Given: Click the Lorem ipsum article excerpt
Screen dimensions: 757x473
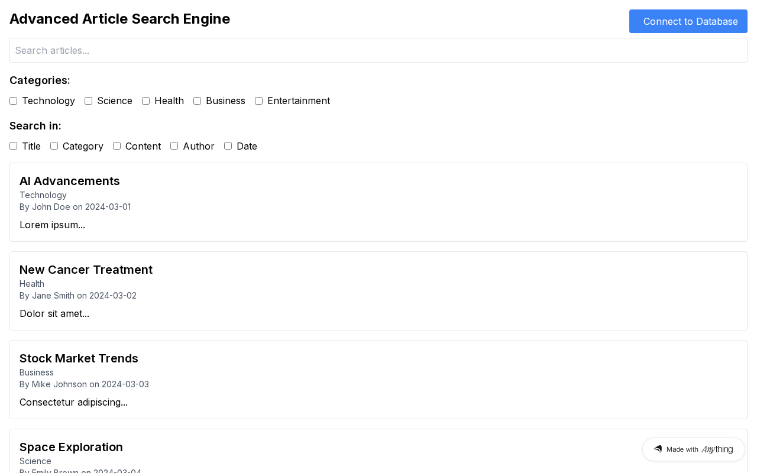Looking at the screenshot, I should pyautogui.click(x=52, y=225).
